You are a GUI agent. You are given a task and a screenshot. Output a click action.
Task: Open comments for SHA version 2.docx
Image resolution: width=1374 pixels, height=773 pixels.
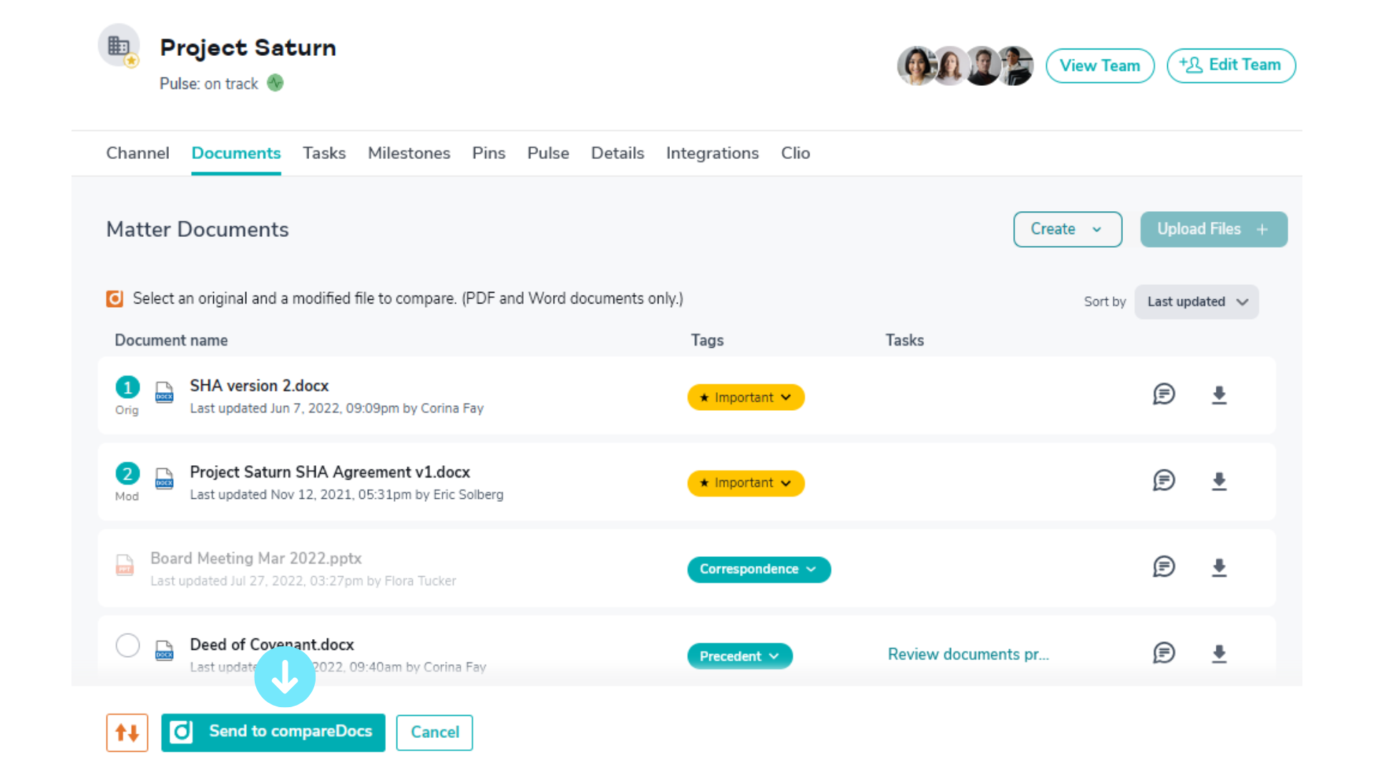[1164, 394]
